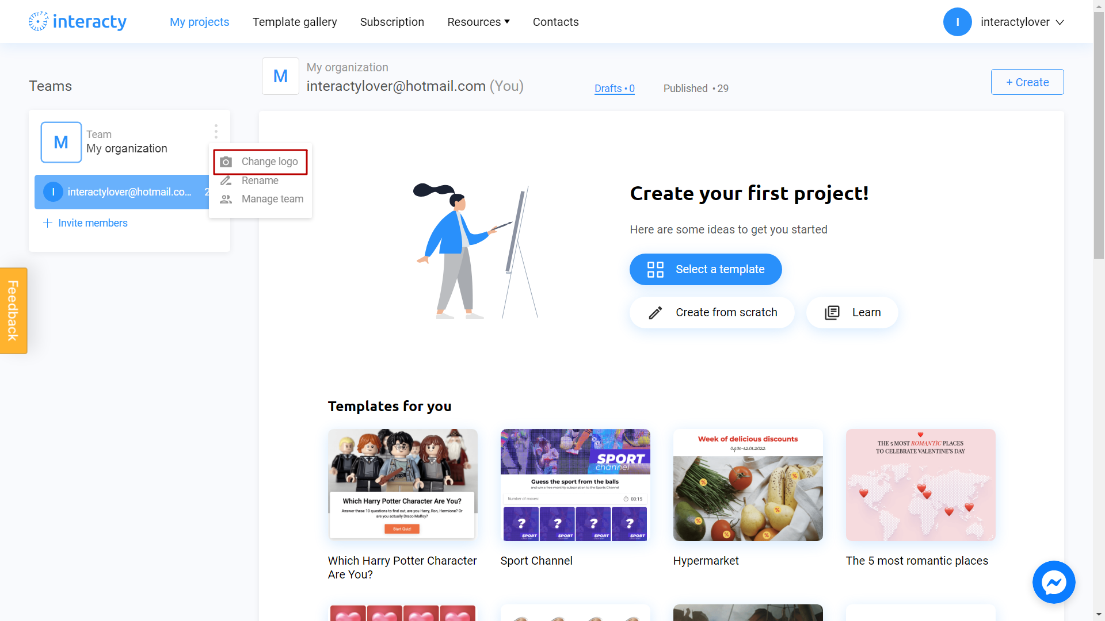Click the Select a template grid icon
Screen dimensions: 1105x621
pyautogui.click(x=656, y=269)
